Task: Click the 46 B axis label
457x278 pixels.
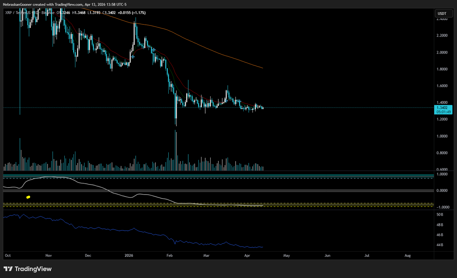Action: click(440, 235)
